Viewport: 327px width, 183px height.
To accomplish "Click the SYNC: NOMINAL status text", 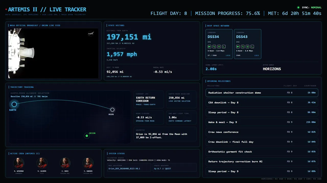I will click(x=312, y=8).
